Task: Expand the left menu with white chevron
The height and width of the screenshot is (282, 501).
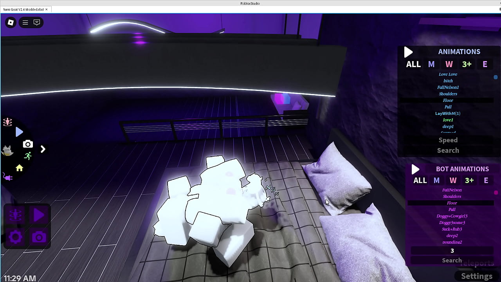Action: click(43, 149)
